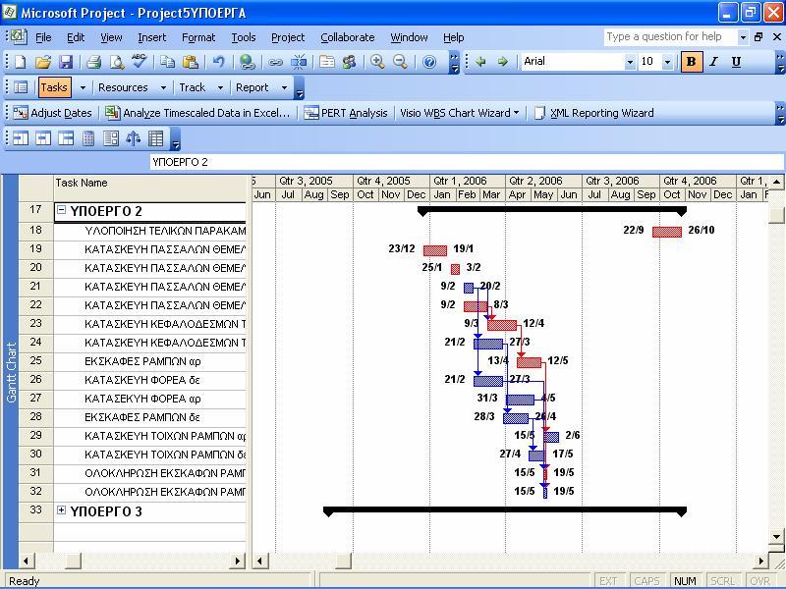Open the Edit menu
This screenshot has width=786, height=589.
pyautogui.click(x=76, y=37)
